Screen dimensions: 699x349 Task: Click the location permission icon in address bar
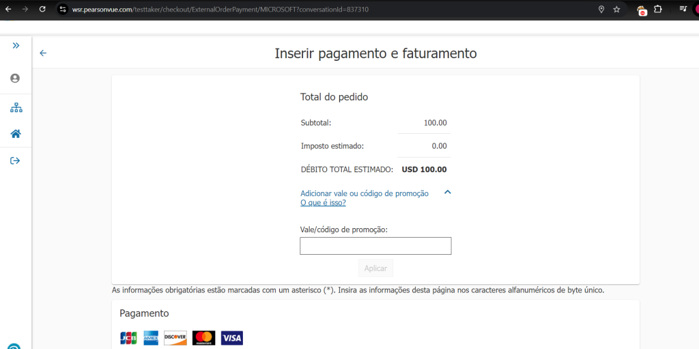pos(601,10)
